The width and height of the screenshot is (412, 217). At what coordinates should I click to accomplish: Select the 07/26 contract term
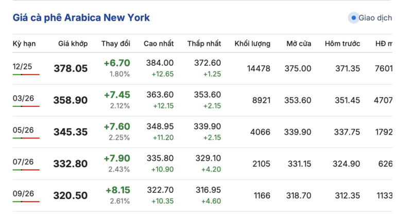point(23,162)
